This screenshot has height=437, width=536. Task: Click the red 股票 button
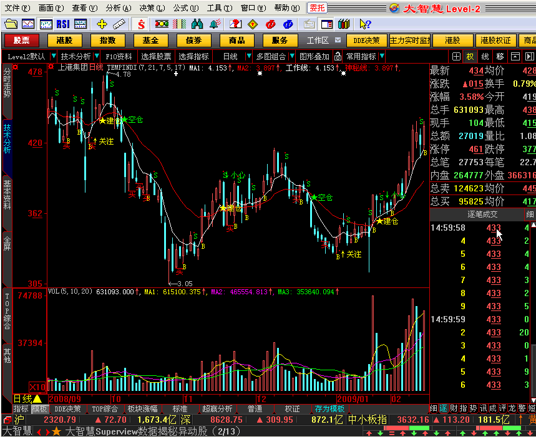coord(22,41)
